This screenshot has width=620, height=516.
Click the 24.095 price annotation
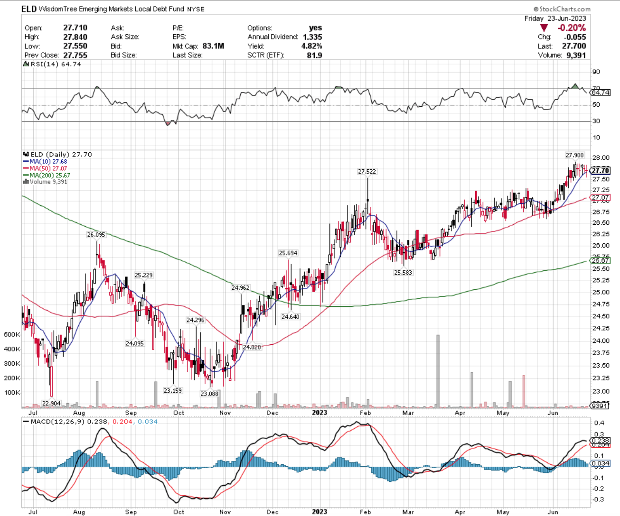tap(134, 343)
